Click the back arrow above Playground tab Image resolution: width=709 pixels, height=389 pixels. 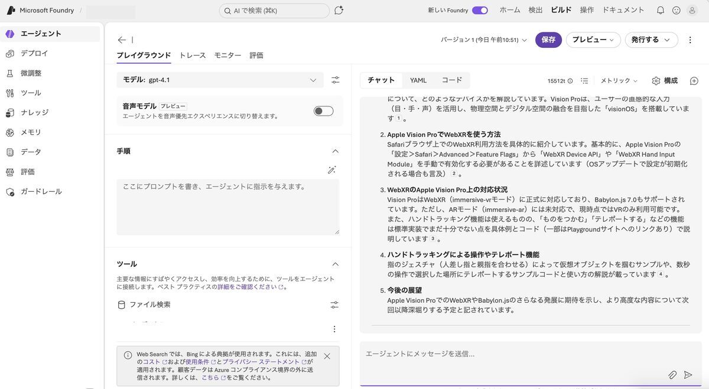click(122, 40)
